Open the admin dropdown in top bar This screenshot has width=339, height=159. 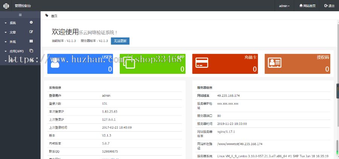[x=284, y=6]
